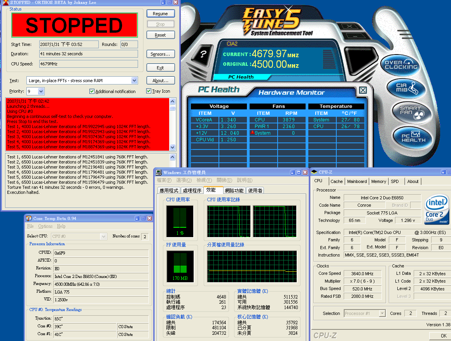Toggle the Additional notification checkbox
This screenshot has width=451, height=341.
point(92,91)
